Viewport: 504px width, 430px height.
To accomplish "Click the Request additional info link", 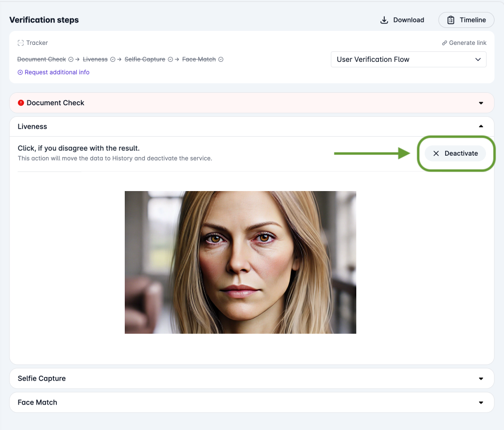I will (57, 72).
